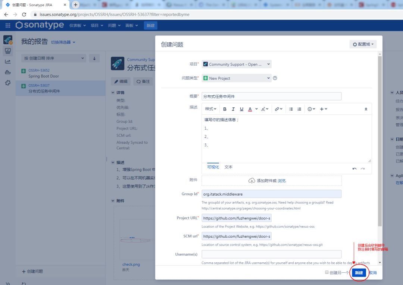Toggle italic formatting in description editor

[x=233, y=109]
